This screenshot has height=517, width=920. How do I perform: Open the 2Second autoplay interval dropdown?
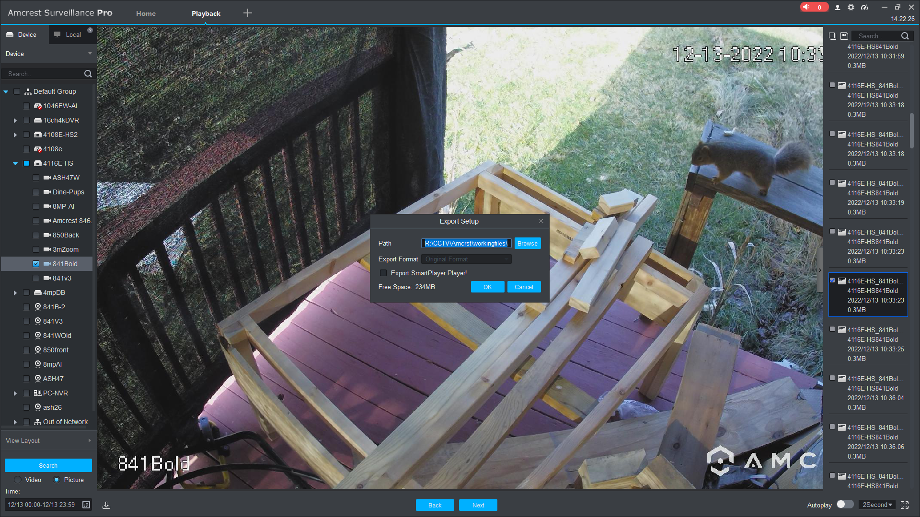[x=877, y=505]
